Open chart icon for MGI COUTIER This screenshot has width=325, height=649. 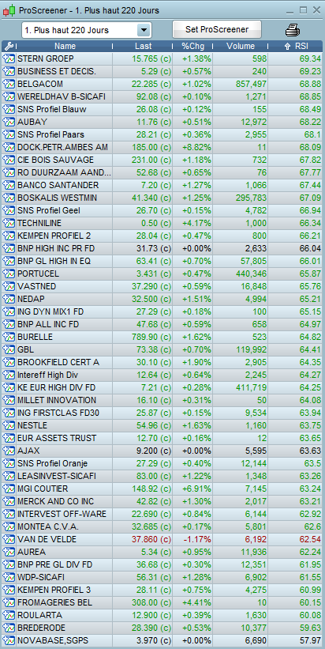tap(9, 489)
